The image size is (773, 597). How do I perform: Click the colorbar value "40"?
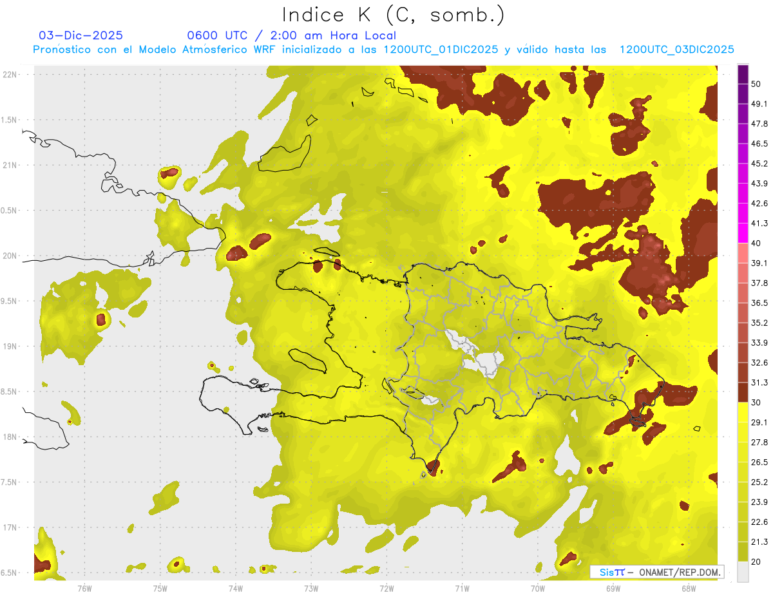coord(758,243)
